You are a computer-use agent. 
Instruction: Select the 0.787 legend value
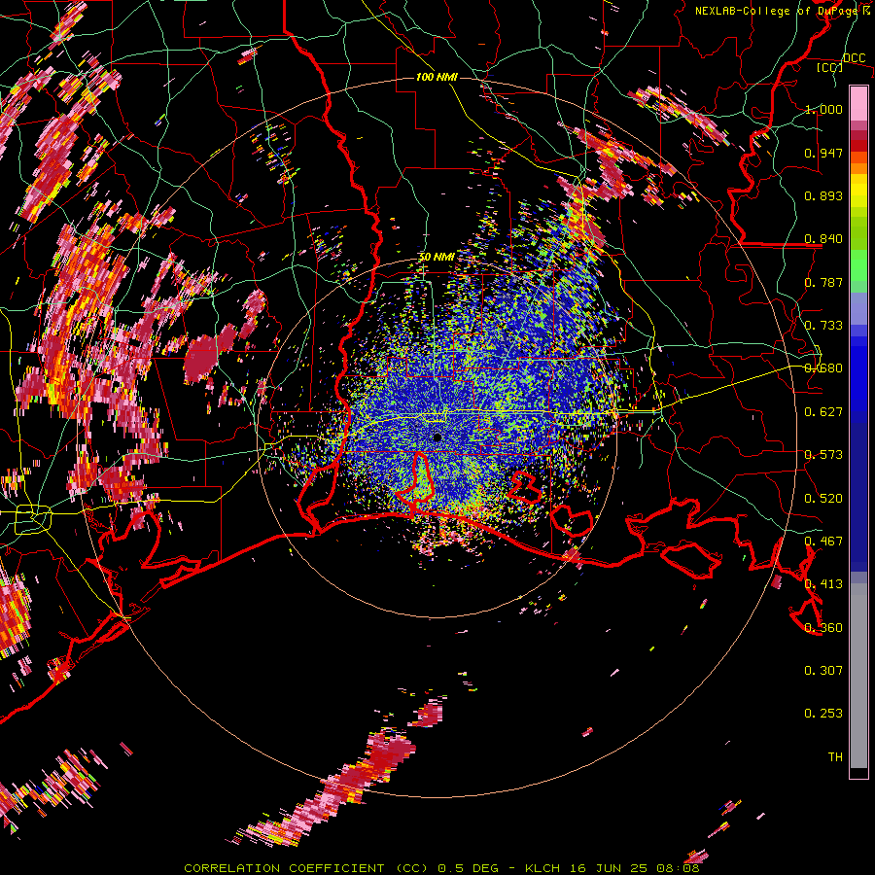(x=823, y=282)
